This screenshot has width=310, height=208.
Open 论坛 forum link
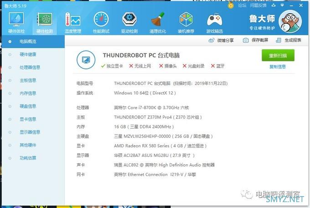point(242,5)
